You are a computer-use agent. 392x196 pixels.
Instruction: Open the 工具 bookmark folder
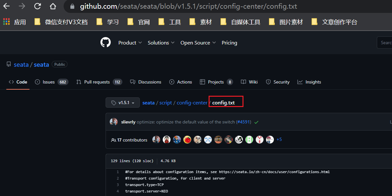point(170,22)
